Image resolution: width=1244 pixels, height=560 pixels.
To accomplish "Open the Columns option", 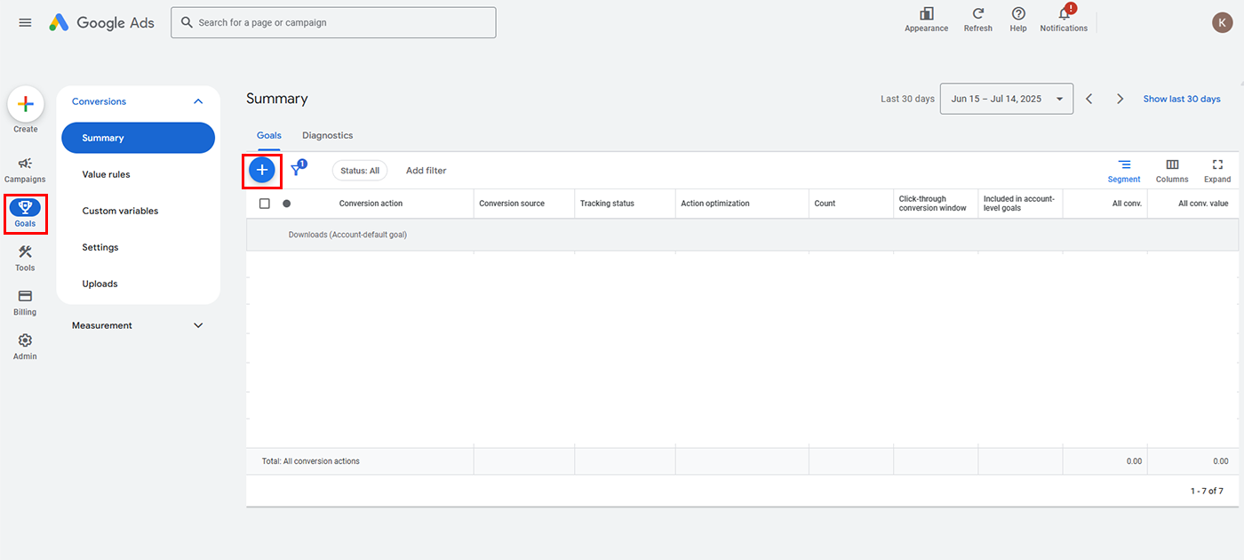I will click(1172, 171).
